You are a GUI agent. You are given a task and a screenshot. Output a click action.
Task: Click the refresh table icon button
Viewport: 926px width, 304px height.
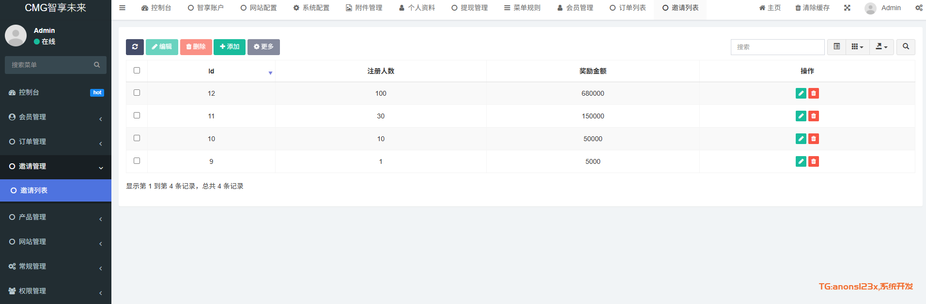pos(135,47)
